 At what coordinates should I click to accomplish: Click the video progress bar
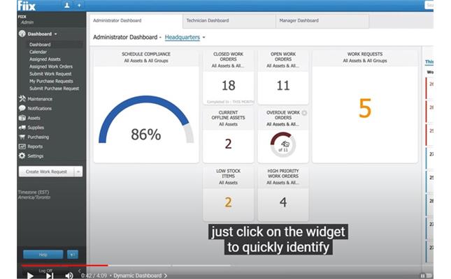tap(225, 266)
